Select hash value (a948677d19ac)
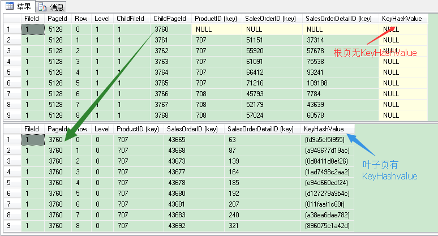This screenshot has width=438, height=236. pos(328,151)
